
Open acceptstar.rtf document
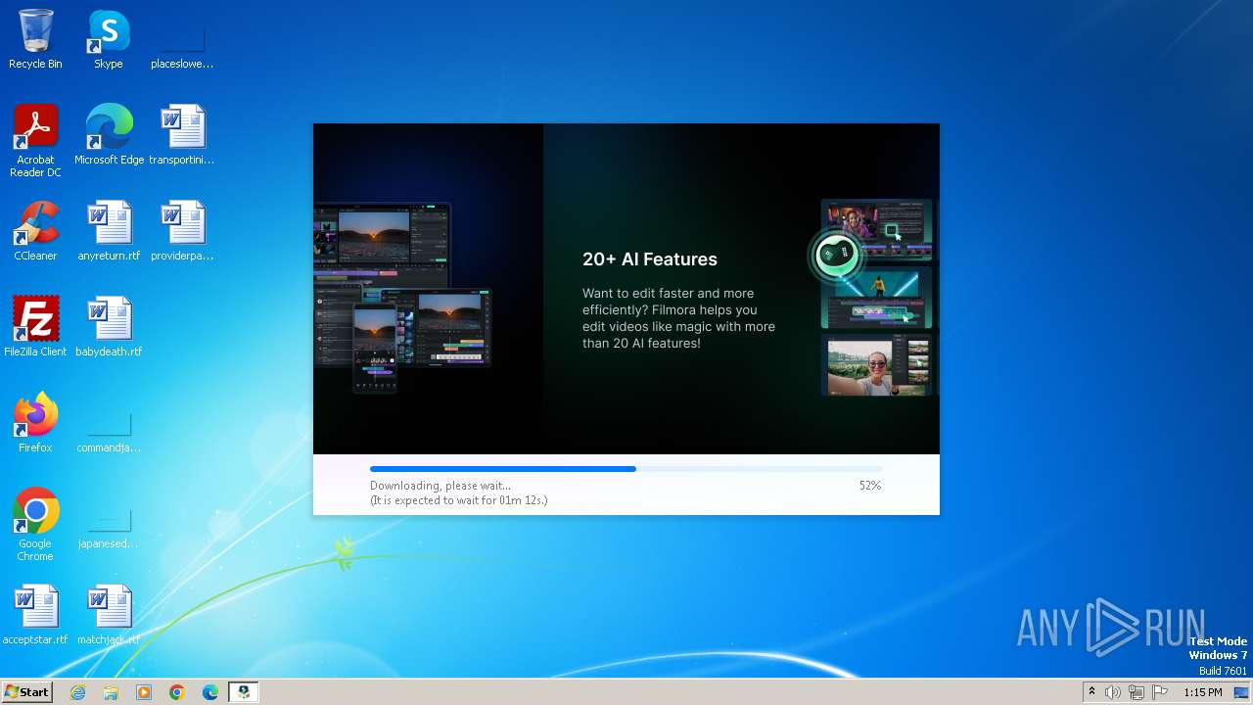(x=35, y=614)
